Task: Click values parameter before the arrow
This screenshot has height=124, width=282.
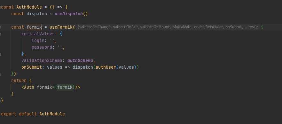Action: click(x=54, y=67)
